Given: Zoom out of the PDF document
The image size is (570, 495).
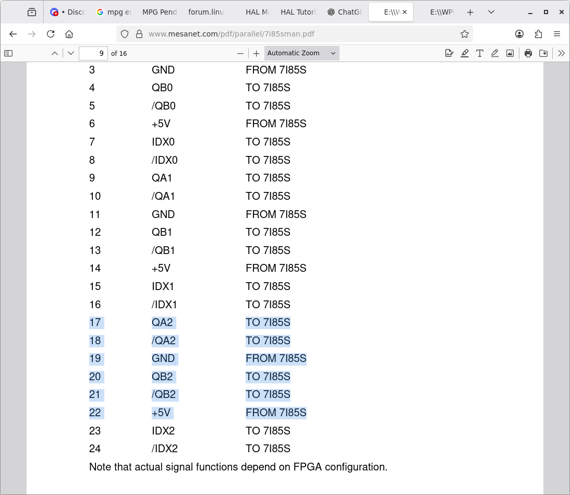Looking at the screenshot, I should tap(240, 53).
